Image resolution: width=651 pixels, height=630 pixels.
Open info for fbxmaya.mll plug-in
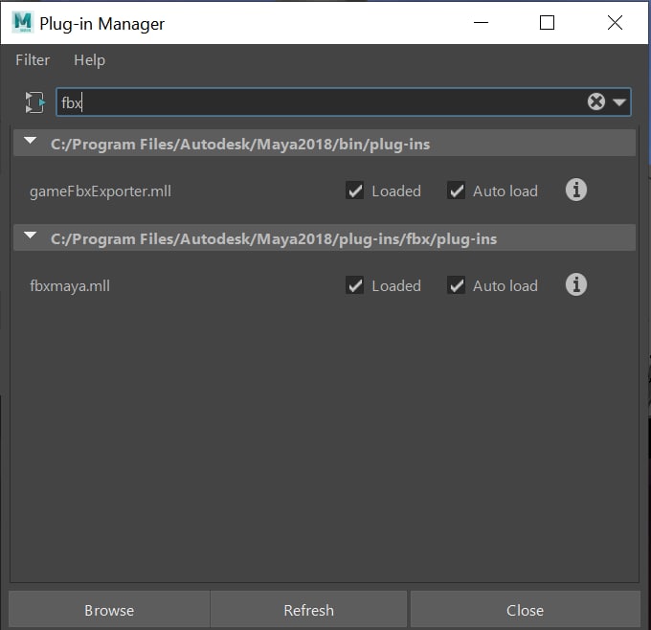click(x=576, y=285)
